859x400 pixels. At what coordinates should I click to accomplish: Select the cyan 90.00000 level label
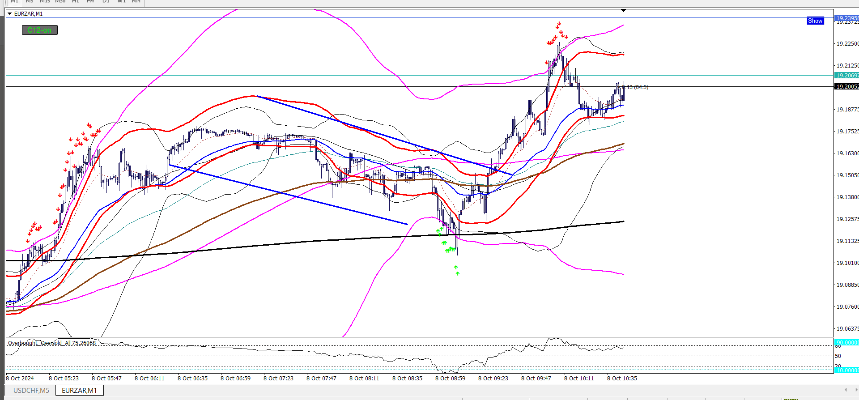point(847,342)
